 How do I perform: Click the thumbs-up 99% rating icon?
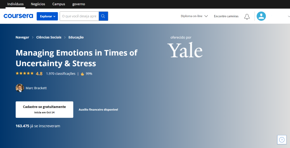click(82, 74)
